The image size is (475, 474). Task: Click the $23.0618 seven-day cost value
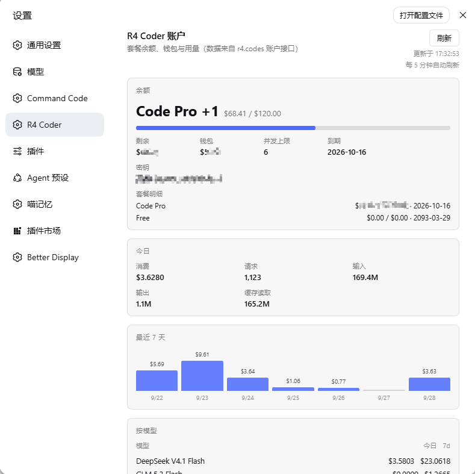(x=435, y=461)
